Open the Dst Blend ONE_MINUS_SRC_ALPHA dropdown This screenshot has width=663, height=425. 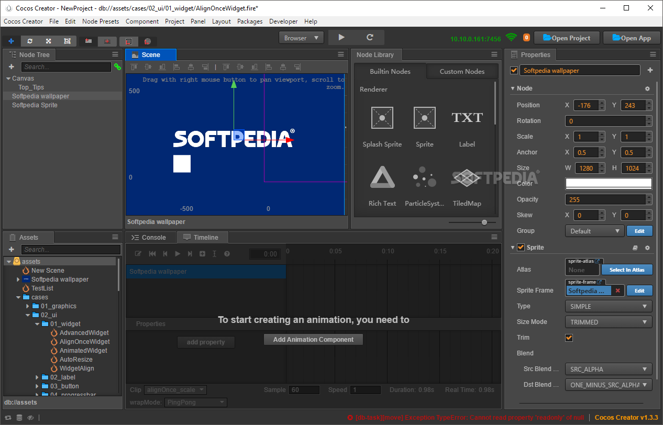coord(609,385)
